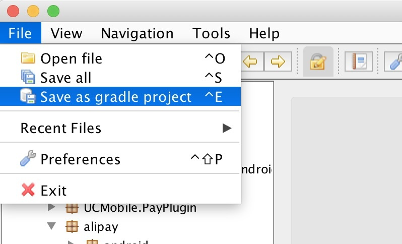
Task: Click the red X icon beside Exit
Action: click(28, 190)
